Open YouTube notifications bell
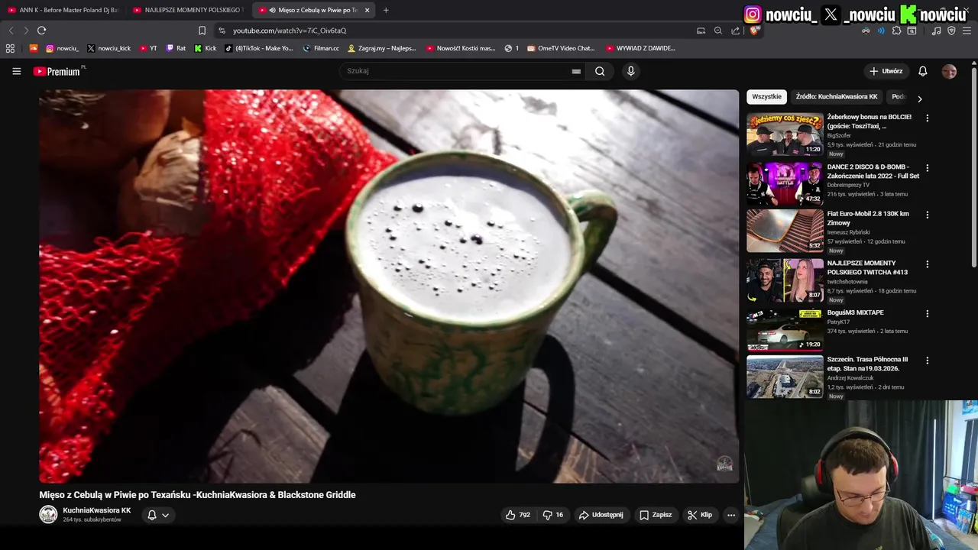 coord(922,71)
